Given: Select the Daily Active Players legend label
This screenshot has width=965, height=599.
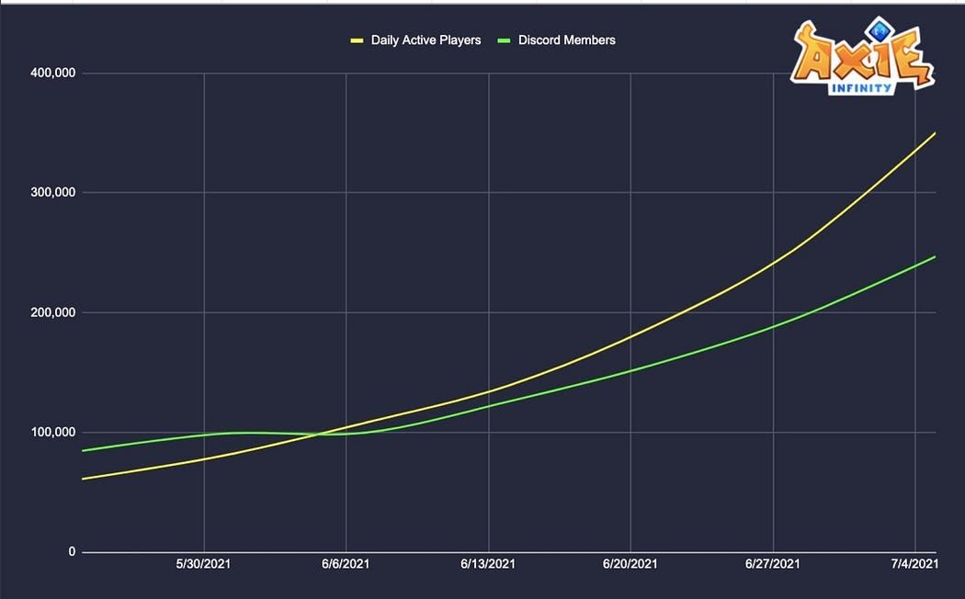Looking at the screenshot, I should pos(426,40).
